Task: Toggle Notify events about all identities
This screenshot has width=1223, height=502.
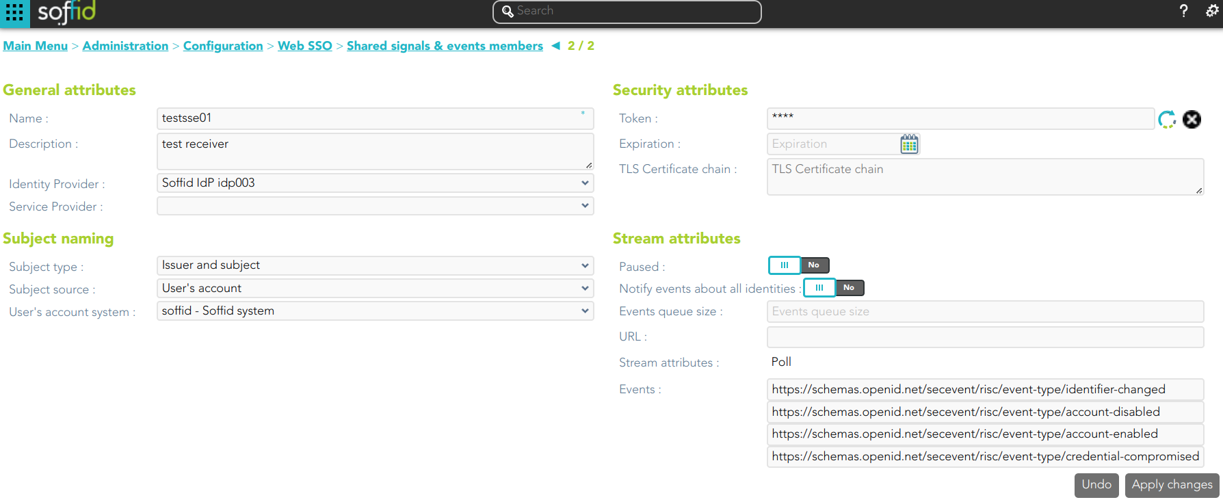Action: point(834,288)
